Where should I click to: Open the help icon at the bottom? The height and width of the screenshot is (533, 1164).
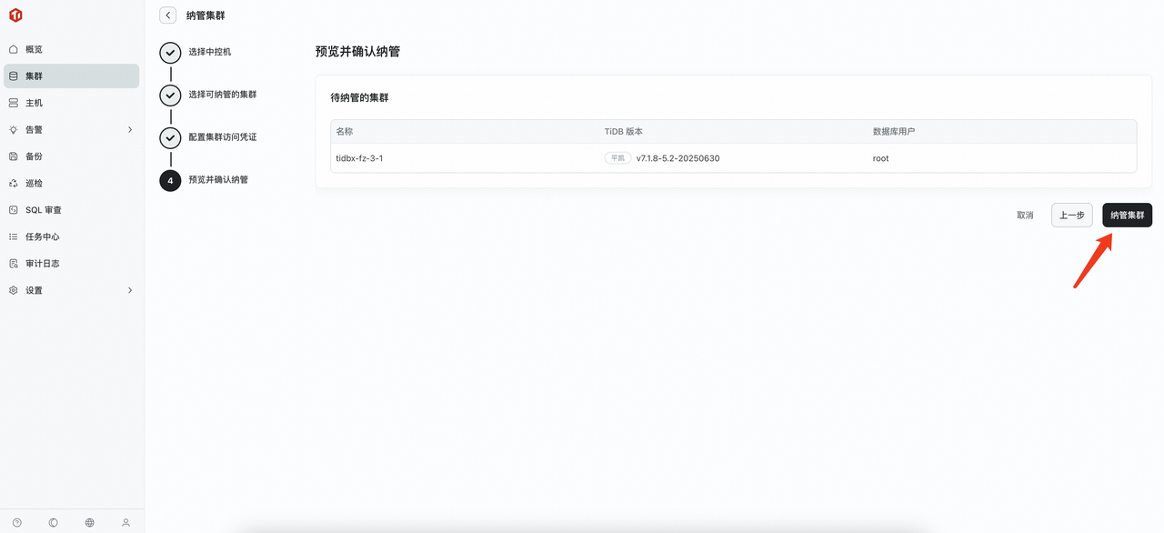point(16,522)
